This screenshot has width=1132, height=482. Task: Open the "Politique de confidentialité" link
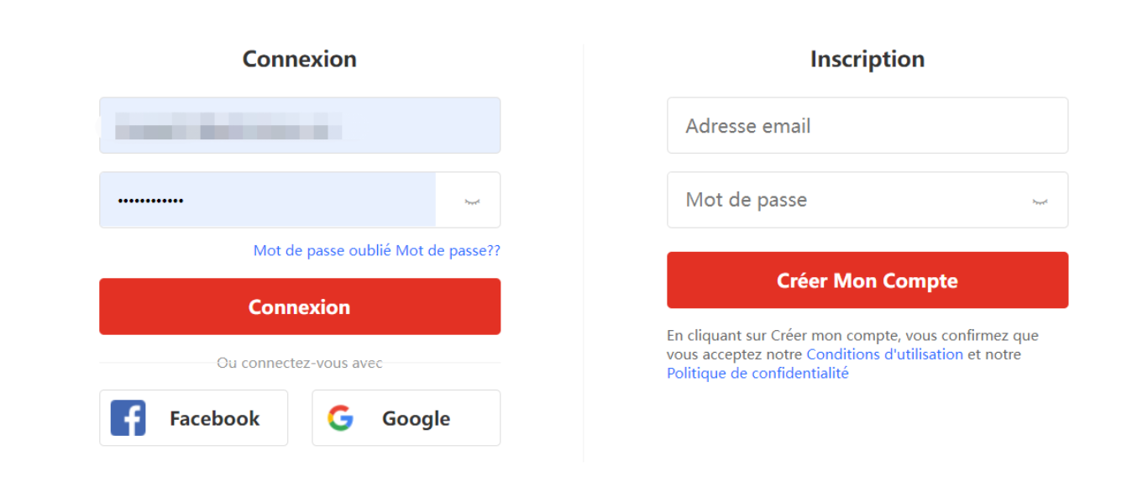pos(757,374)
